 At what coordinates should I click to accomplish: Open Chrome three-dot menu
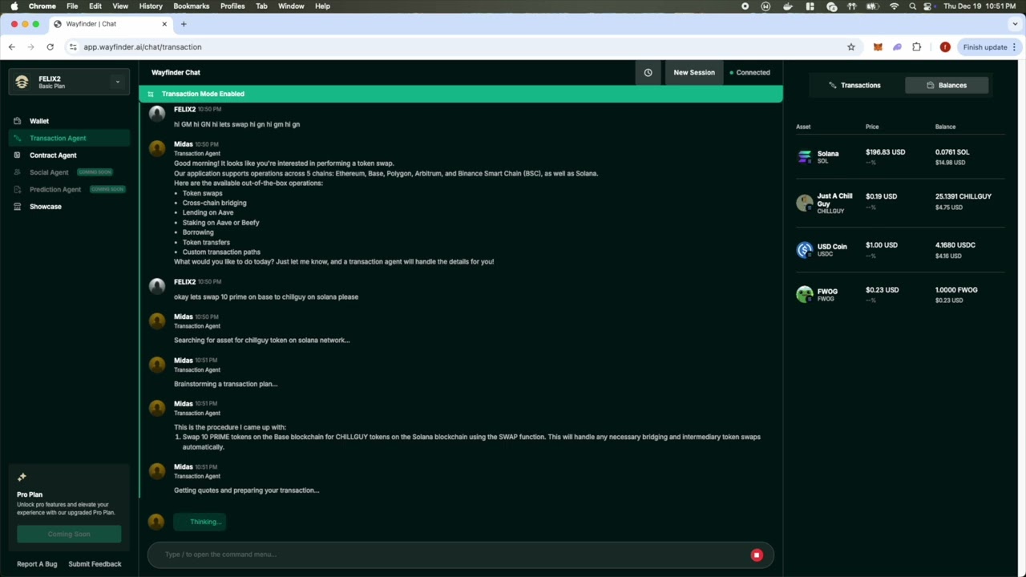click(x=1015, y=47)
